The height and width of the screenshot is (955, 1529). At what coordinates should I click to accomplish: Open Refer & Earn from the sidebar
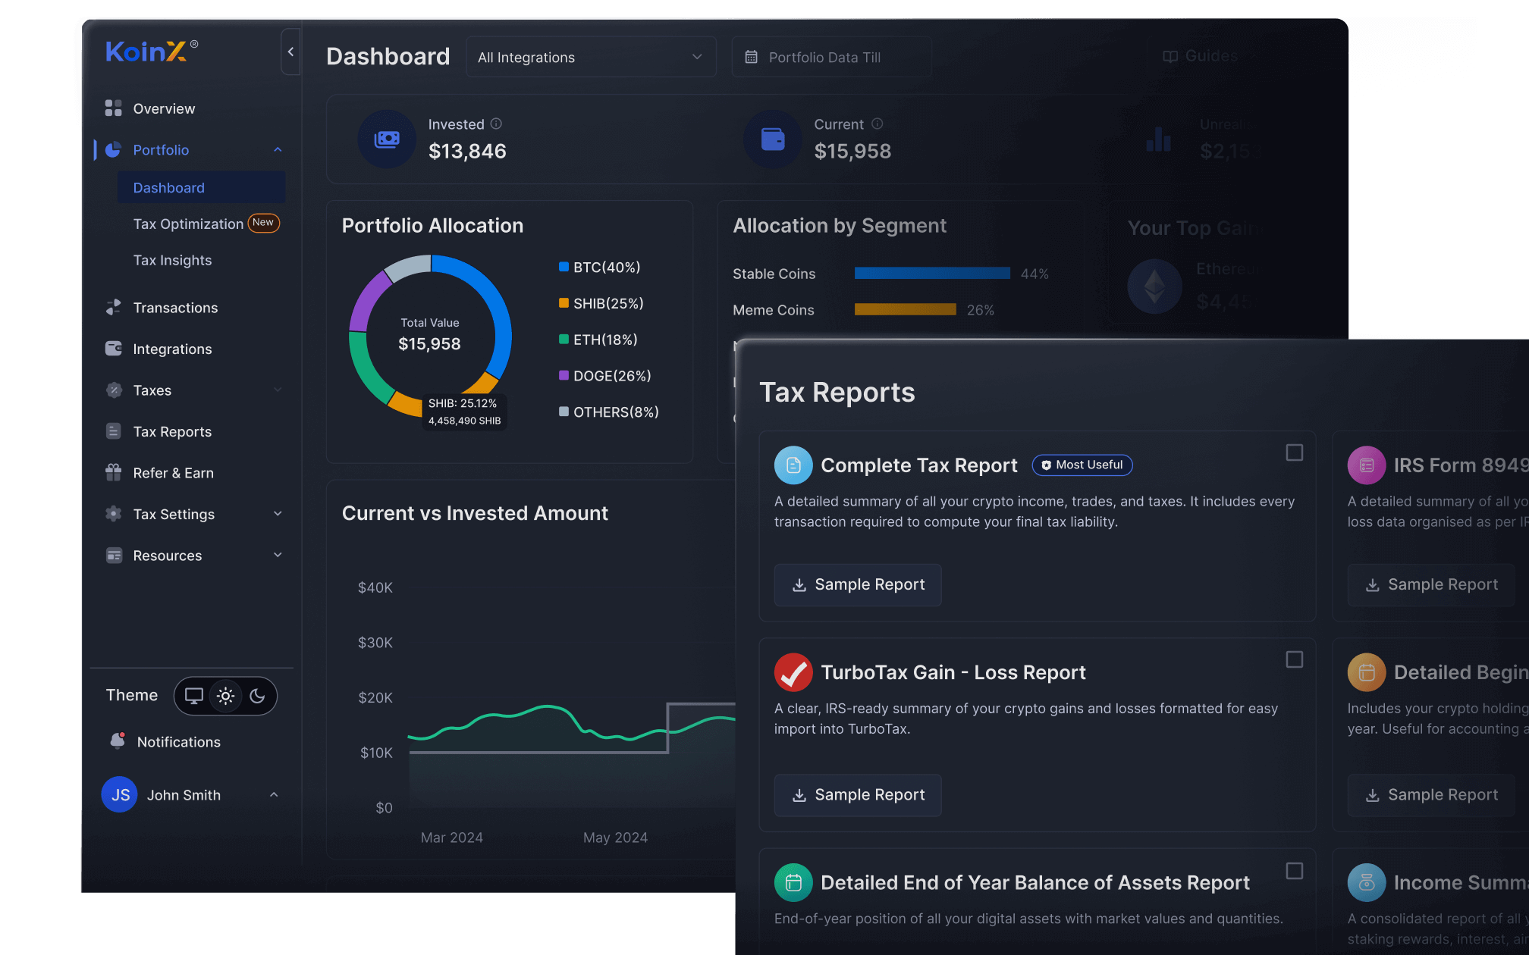pyautogui.click(x=113, y=472)
